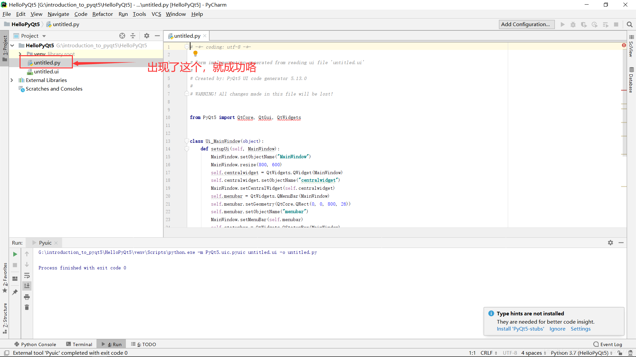Open the Refactor menu
This screenshot has height=357, width=636.
102,14
